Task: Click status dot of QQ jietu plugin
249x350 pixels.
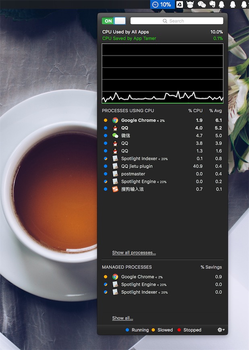Action: (106, 166)
